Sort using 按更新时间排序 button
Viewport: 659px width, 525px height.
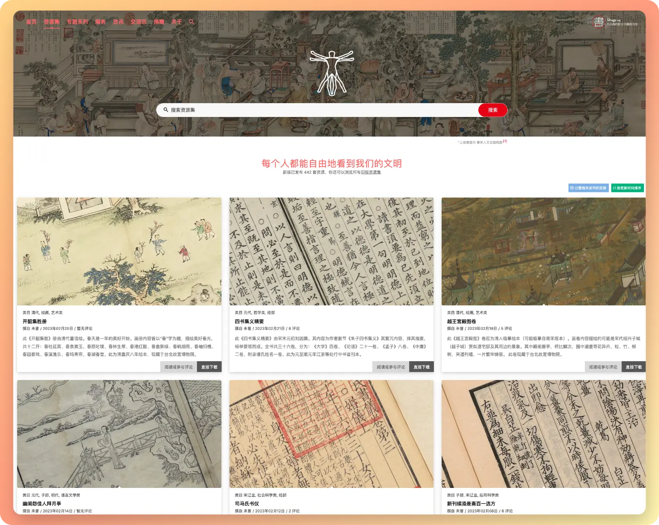[x=627, y=188]
